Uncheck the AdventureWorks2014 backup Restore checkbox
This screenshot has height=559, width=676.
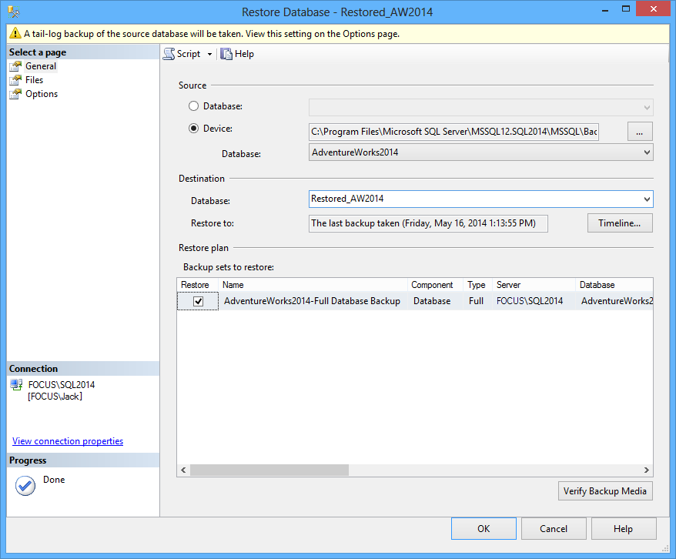pos(199,301)
